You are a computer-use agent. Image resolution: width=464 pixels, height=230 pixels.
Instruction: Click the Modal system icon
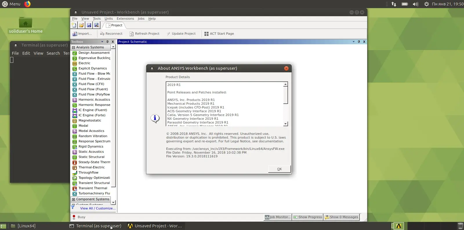pos(75,126)
